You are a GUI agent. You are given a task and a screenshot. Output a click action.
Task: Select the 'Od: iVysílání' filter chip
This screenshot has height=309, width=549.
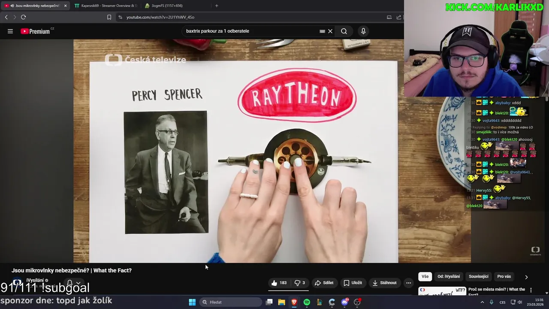[449, 277]
